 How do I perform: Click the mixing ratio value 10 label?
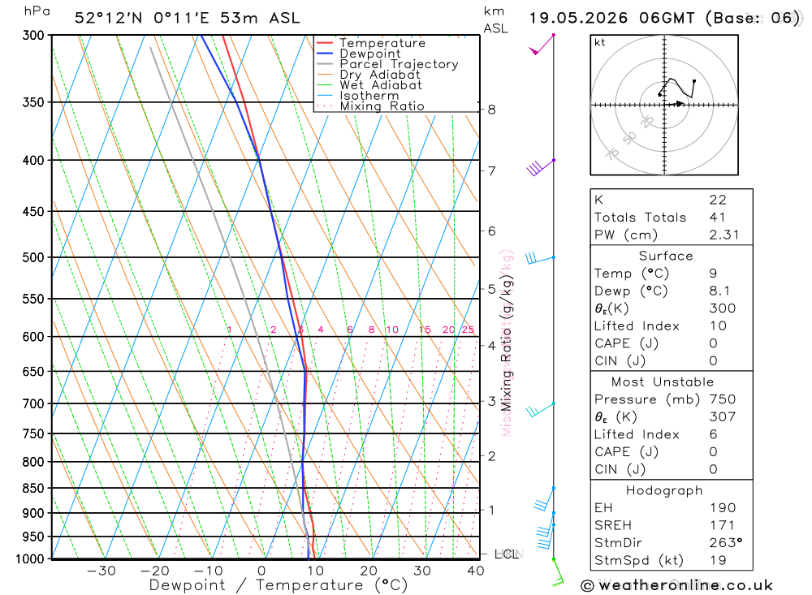click(x=392, y=330)
